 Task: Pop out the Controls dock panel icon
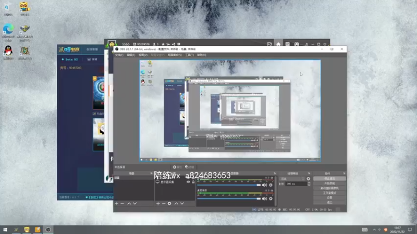click(344, 173)
